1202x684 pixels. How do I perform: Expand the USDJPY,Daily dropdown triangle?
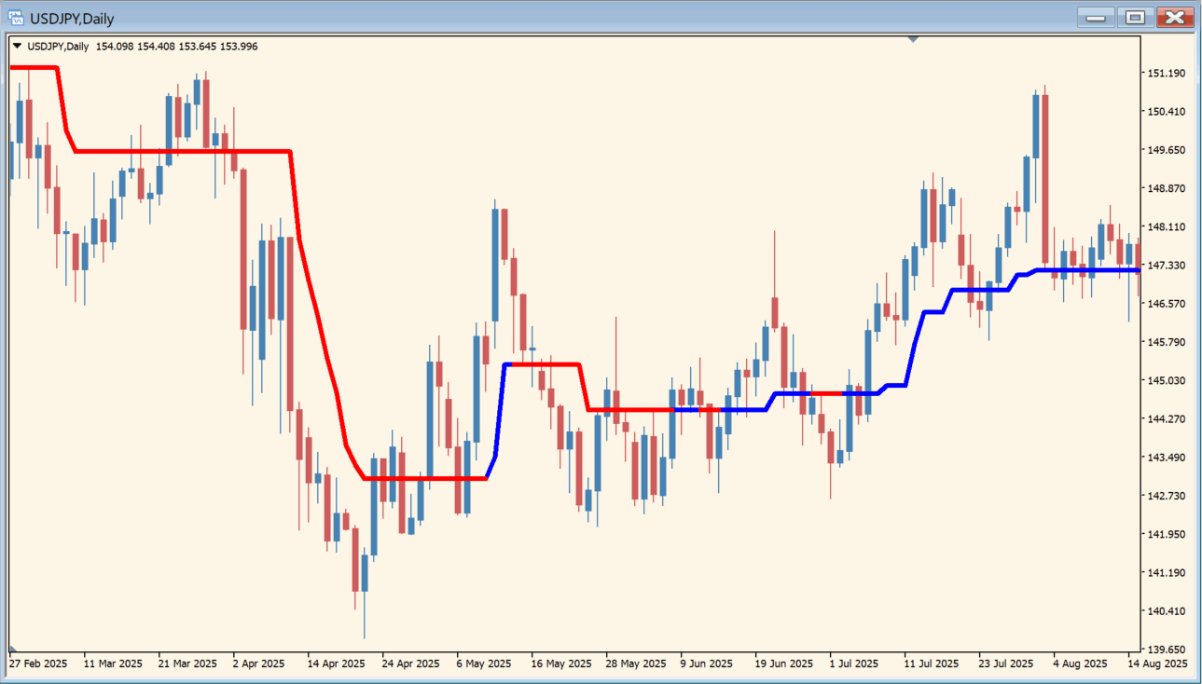17,47
